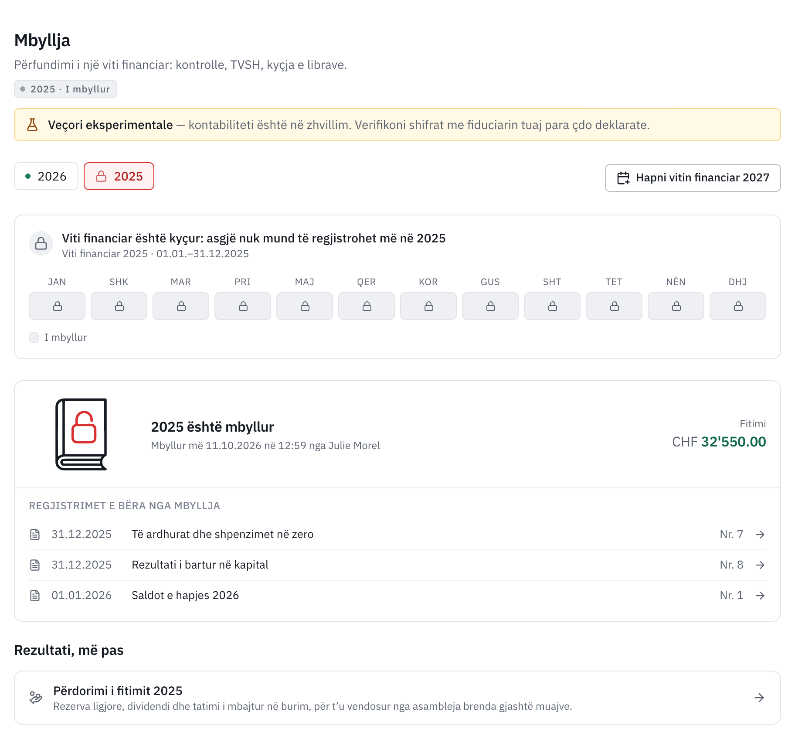795x736 pixels.
Task: Click the 2025 është mbyllur title
Action: tap(212, 427)
